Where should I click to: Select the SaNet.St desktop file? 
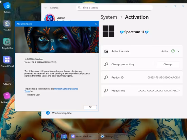click(x=7, y=80)
